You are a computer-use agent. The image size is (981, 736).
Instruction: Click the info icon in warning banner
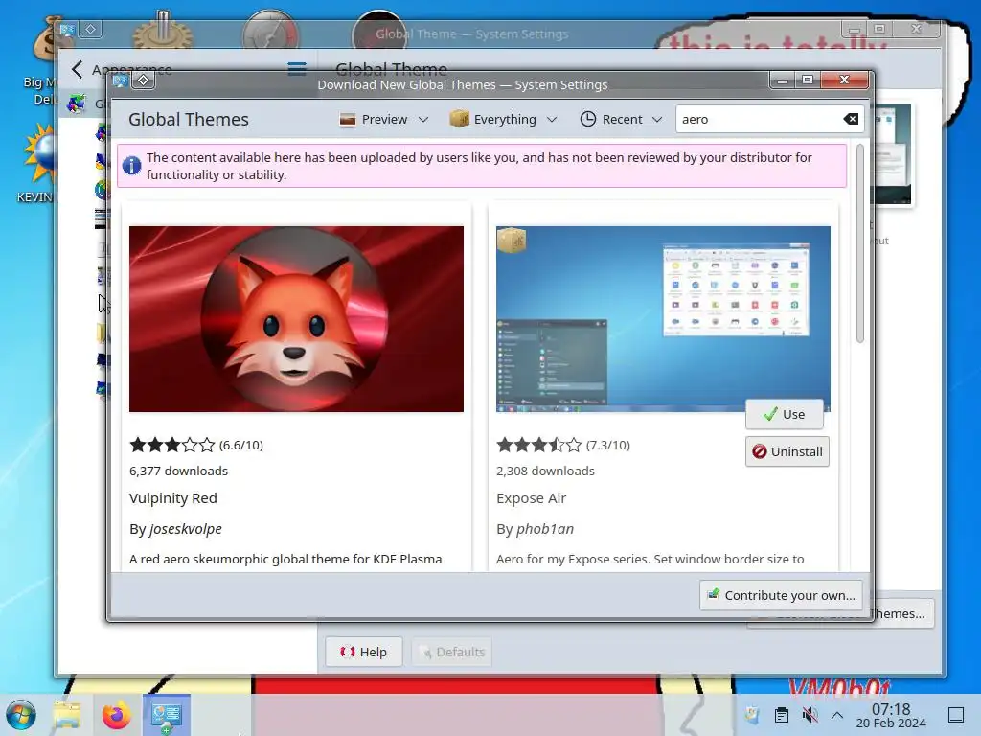click(x=131, y=166)
